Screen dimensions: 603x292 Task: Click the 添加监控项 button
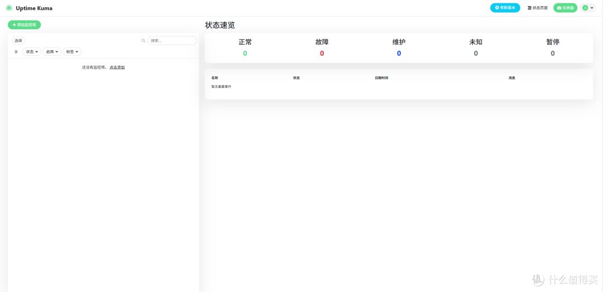(24, 25)
